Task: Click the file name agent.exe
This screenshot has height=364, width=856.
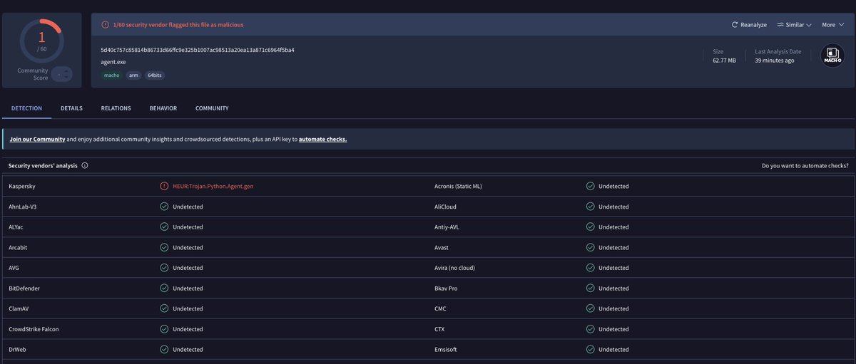Action: click(x=114, y=62)
